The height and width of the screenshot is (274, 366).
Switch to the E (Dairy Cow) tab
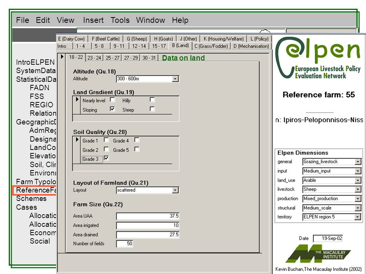click(x=71, y=39)
